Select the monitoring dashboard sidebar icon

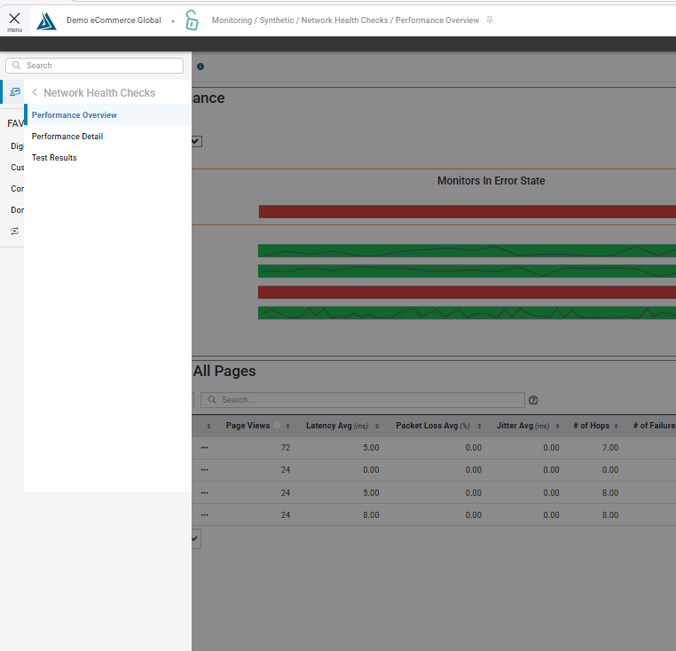click(x=15, y=92)
